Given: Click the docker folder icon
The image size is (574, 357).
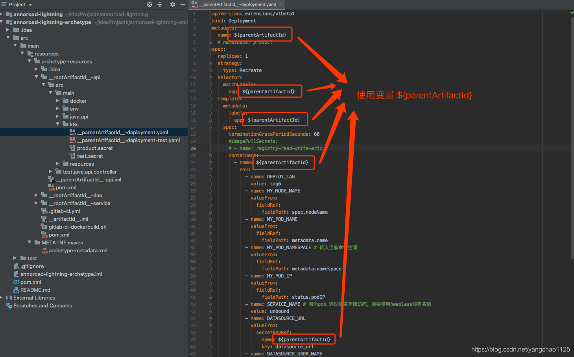Looking at the screenshot, I should tap(66, 101).
